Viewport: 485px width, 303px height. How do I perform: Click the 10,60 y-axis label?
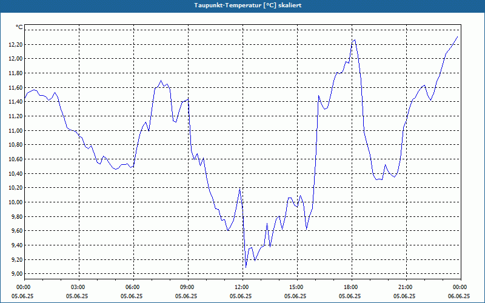point(16,159)
